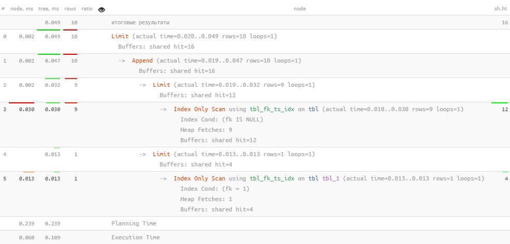Screen dimensions: 510x244
Task: Click the 'node, ms' column header
Action: pyautogui.click(x=21, y=9)
